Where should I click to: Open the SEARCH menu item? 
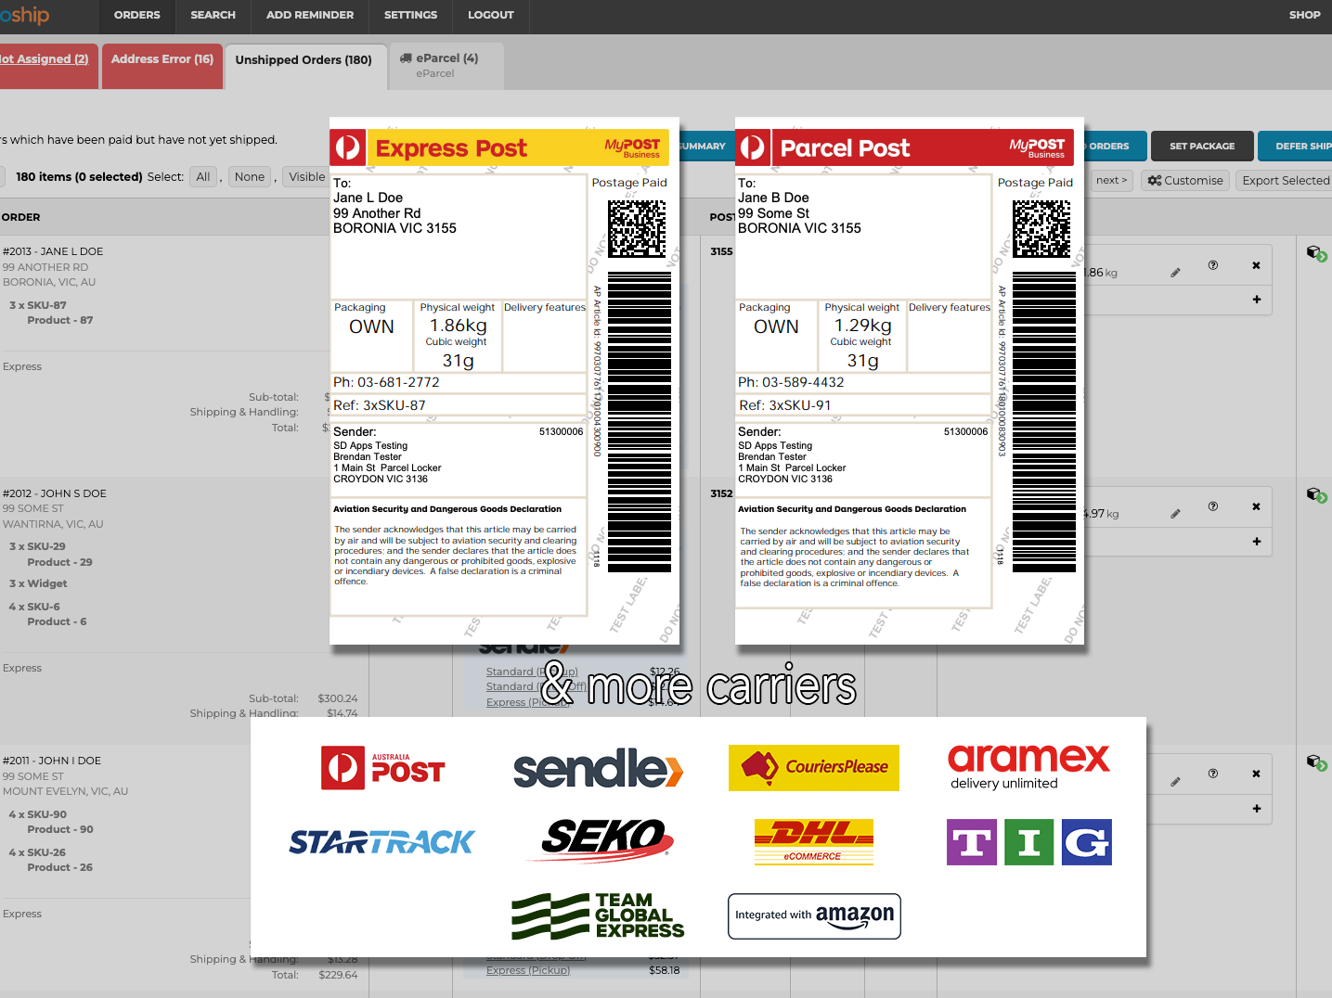pyautogui.click(x=213, y=15)
